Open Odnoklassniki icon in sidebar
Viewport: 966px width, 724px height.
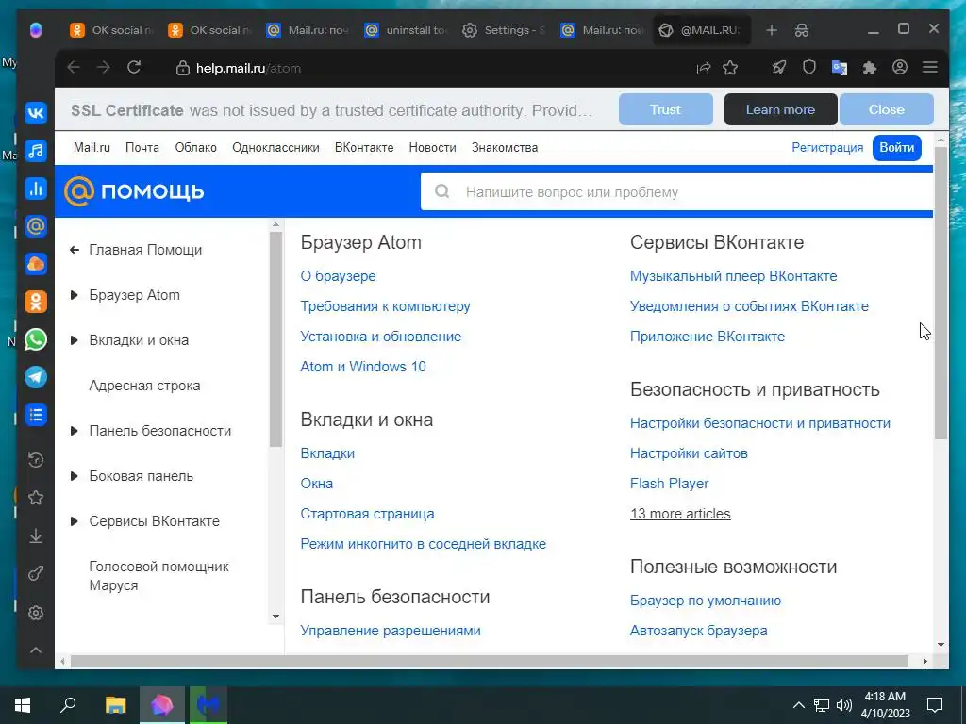36,302
